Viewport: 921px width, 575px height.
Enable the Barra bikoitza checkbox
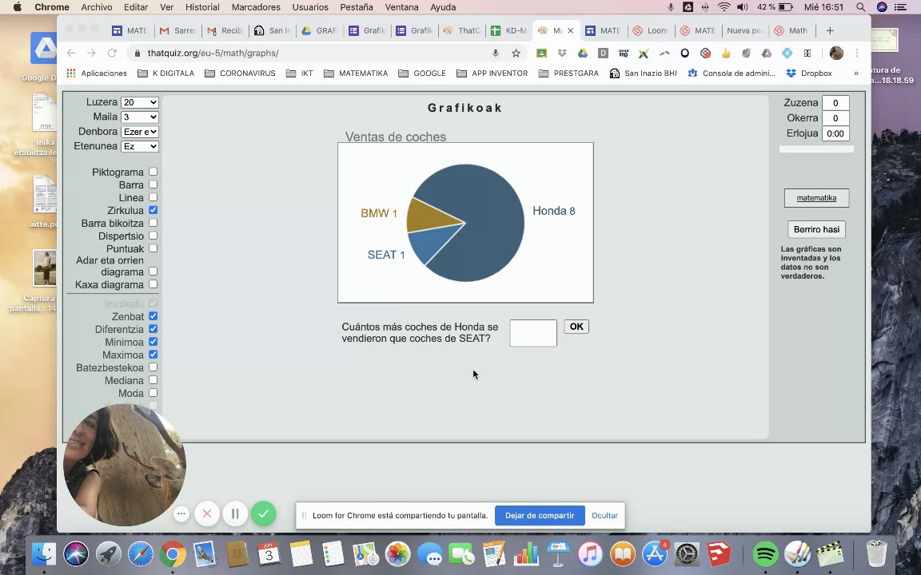tap(153, 223)
